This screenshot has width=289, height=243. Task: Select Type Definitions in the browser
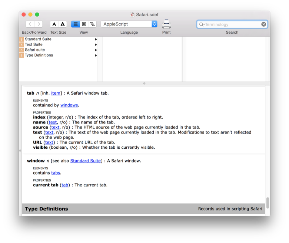point(59,55)
